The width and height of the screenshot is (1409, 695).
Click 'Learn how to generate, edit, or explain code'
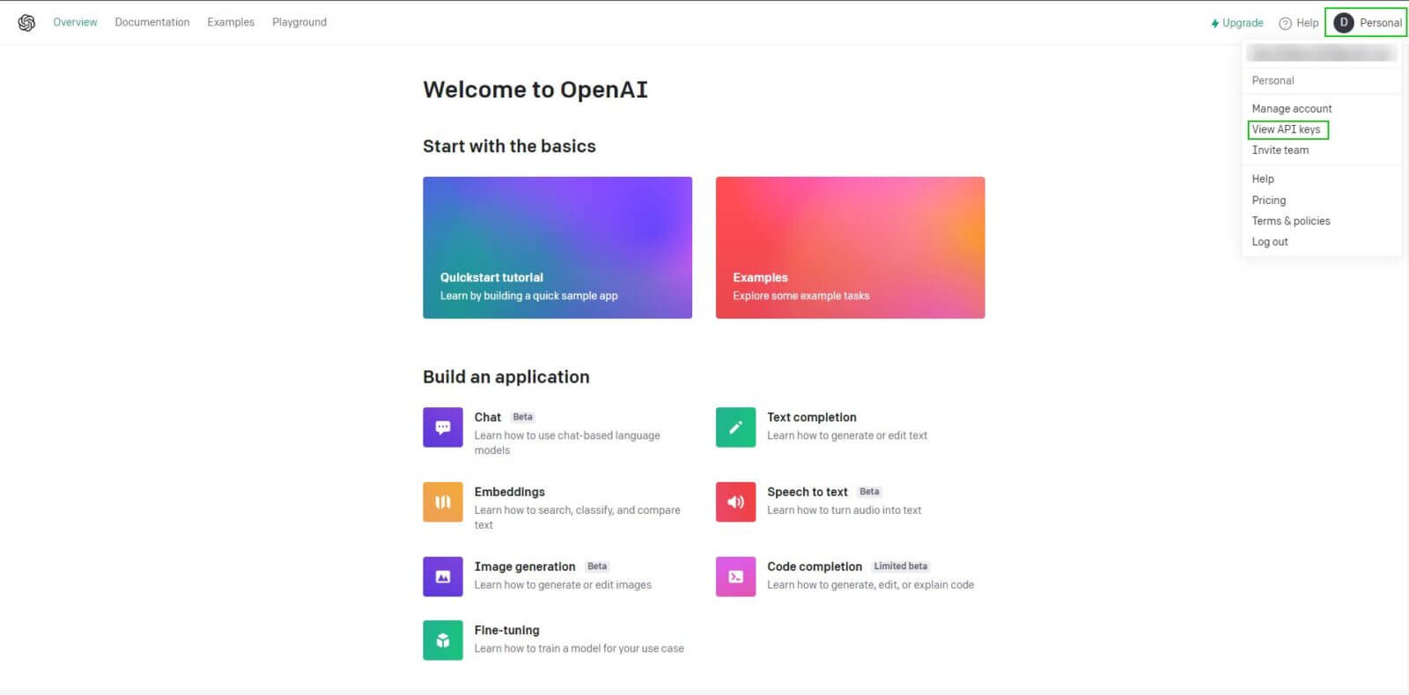tap(870, 585)
